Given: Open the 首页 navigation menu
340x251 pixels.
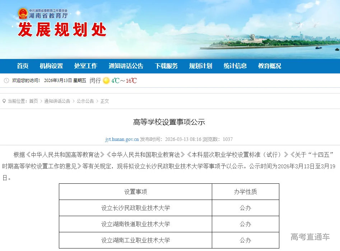Looking at the screenshot, I should pos(22,66).
